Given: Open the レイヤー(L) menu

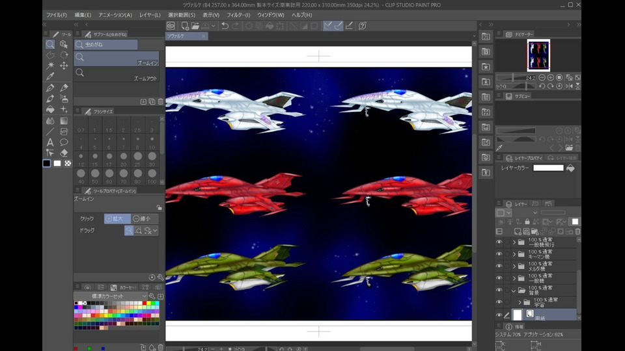Looking at the screenshot, I should 150,15.
